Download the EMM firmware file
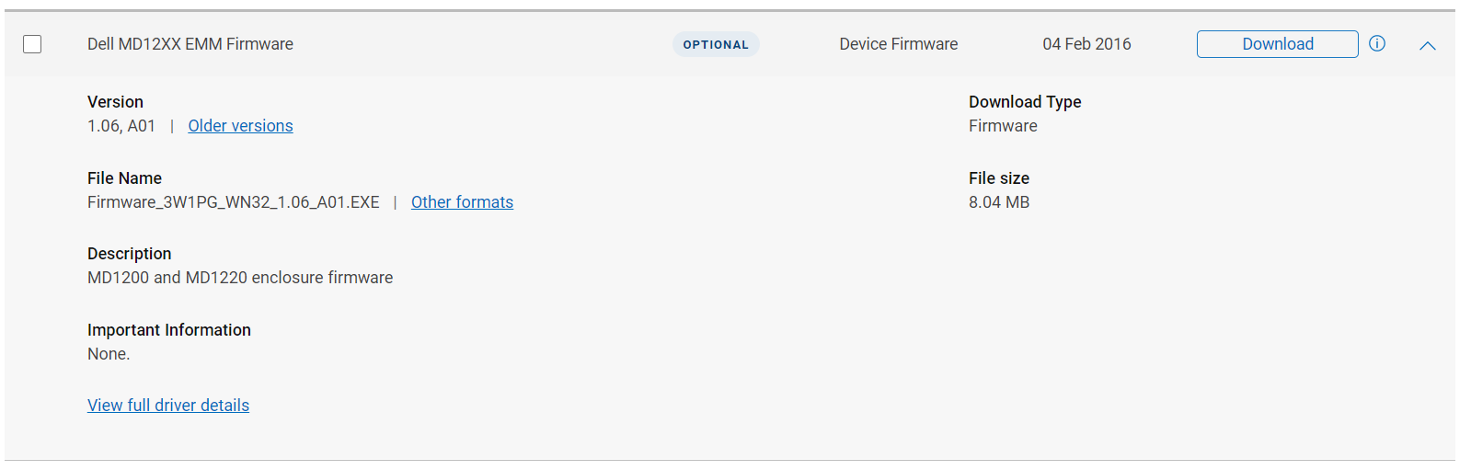Viewport: 1471px width, 469px height. click(x=1277, y=44)
